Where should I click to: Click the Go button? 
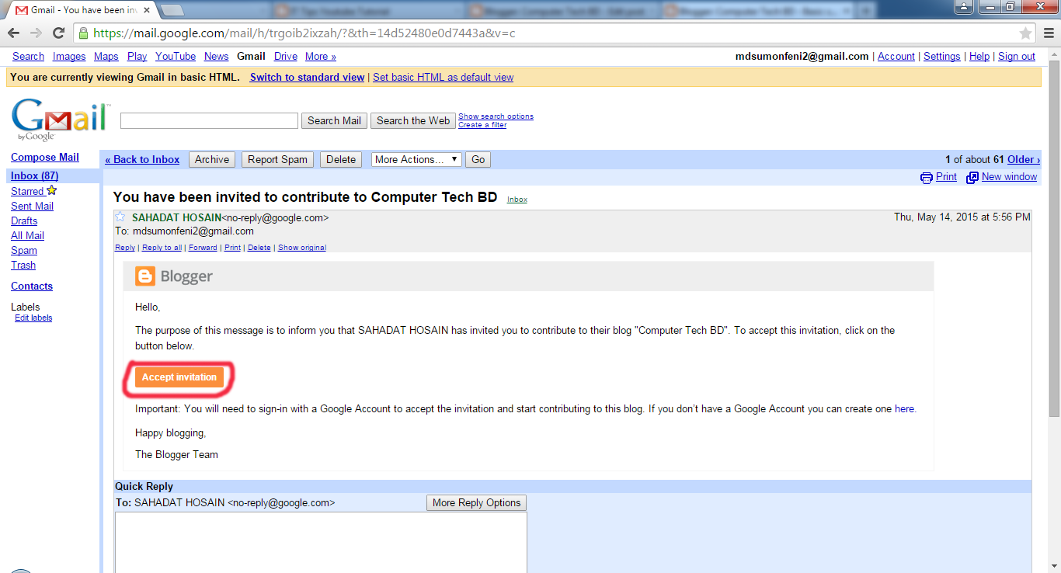coord(478,159)
